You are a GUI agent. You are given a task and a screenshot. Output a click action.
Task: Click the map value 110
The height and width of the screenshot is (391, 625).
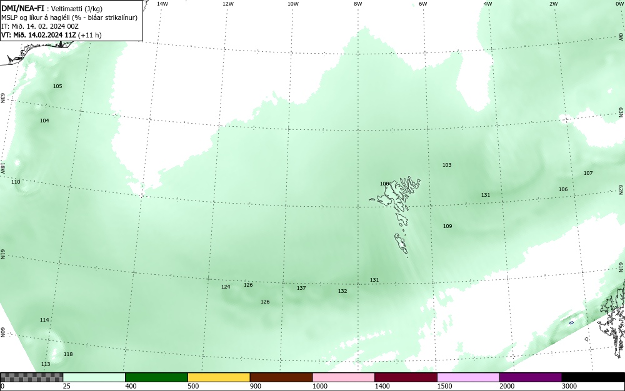(16, 182)
